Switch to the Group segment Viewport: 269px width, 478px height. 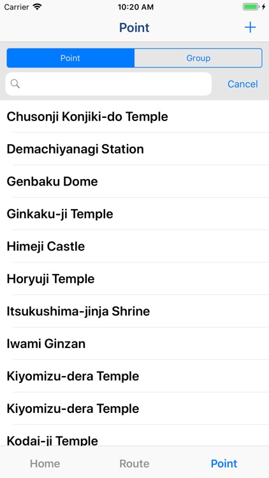click(x=198, y=58)
